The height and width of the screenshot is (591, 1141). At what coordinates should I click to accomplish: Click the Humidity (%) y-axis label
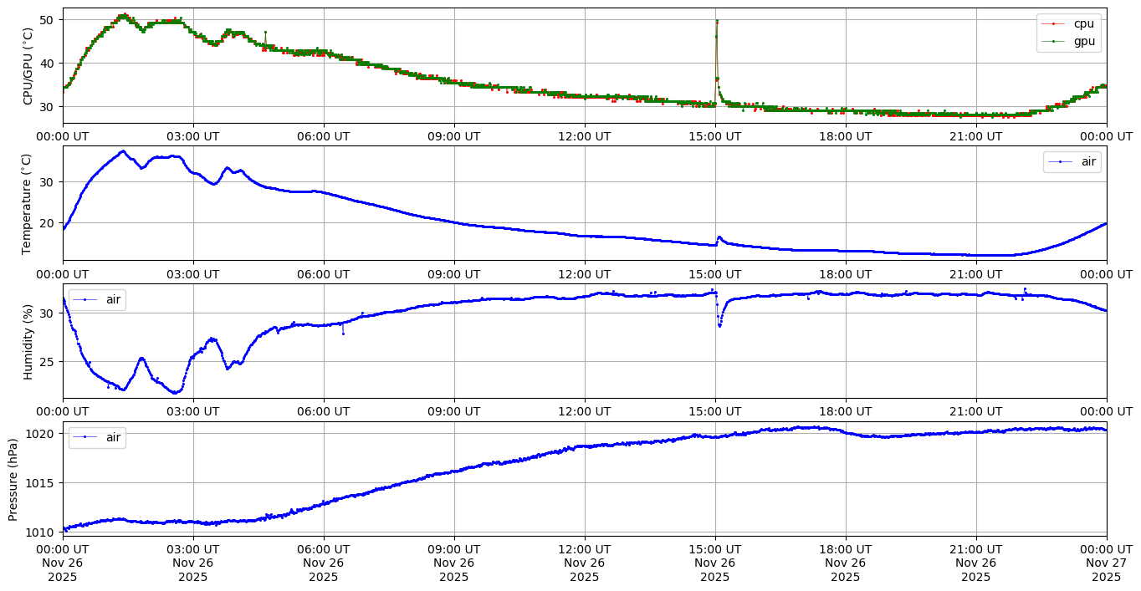(x=28, y=341)
